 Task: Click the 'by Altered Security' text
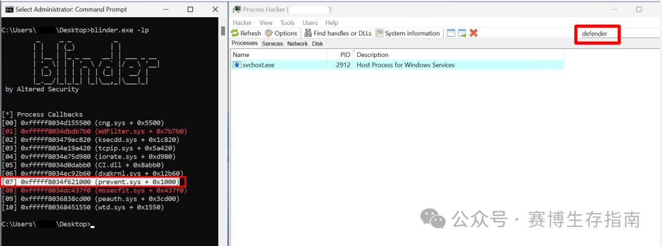pos(42,89)
